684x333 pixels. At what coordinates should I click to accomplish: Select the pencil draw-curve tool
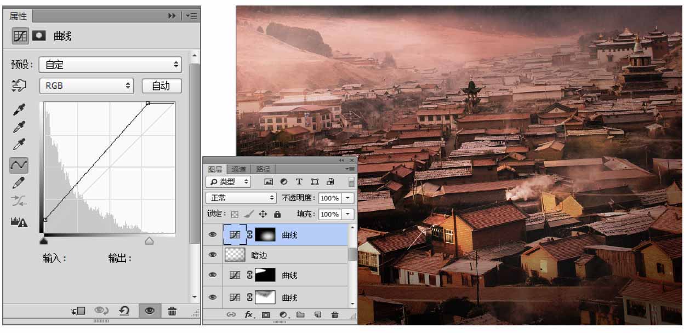19,183
